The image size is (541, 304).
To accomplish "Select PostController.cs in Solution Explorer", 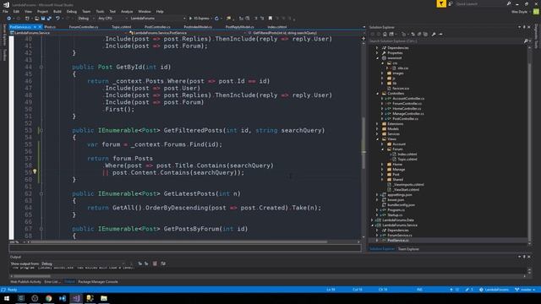I will click(406, 118).
